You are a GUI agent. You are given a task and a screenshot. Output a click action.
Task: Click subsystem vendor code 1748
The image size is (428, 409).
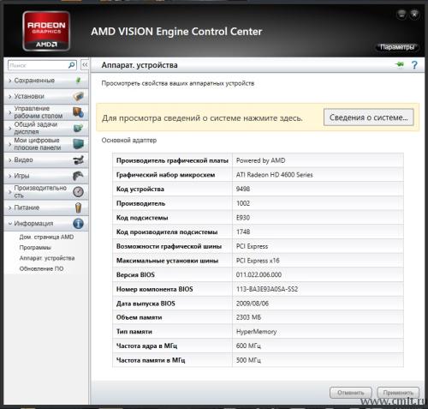[x=243, y=232]
